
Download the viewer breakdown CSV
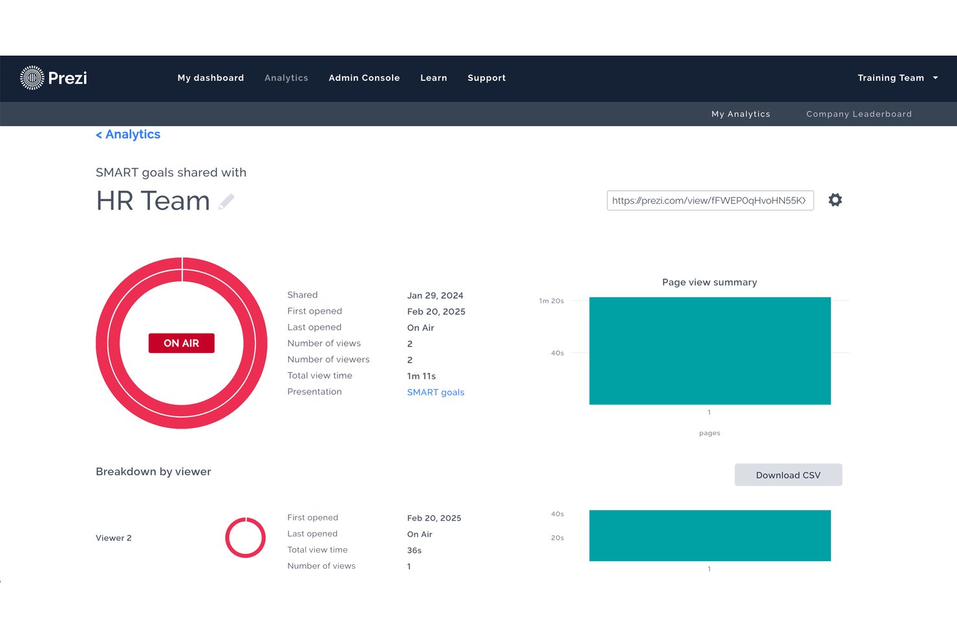pyautogui.click(x=788, y=474)
